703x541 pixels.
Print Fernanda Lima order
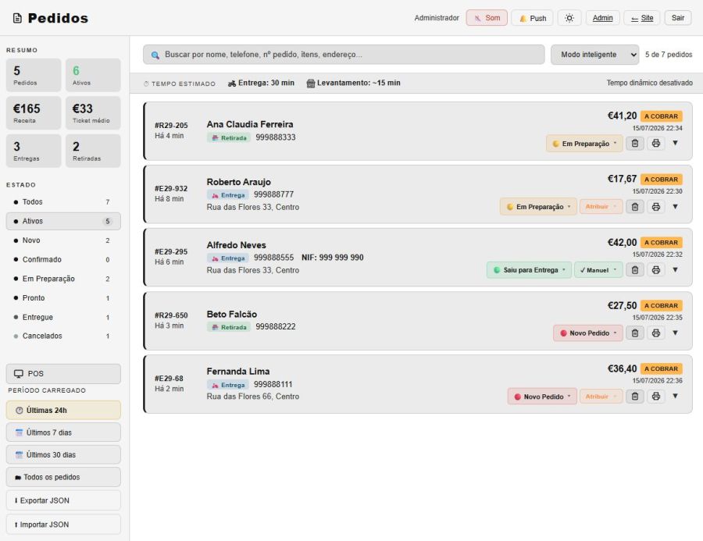point(656,397)
